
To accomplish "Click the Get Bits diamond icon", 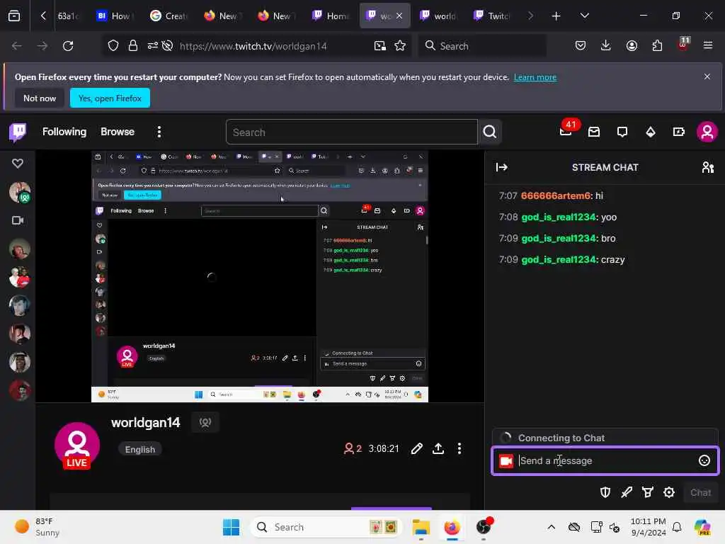I will click(x=651, y=132).
